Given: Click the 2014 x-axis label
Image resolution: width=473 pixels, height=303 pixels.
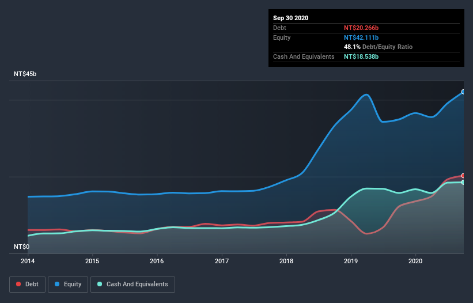Looking at the screenshot, I should pos(28,261).
